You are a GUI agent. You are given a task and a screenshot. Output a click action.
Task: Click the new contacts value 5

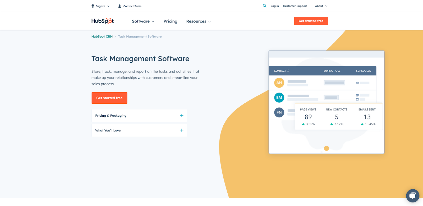(337, 117)
